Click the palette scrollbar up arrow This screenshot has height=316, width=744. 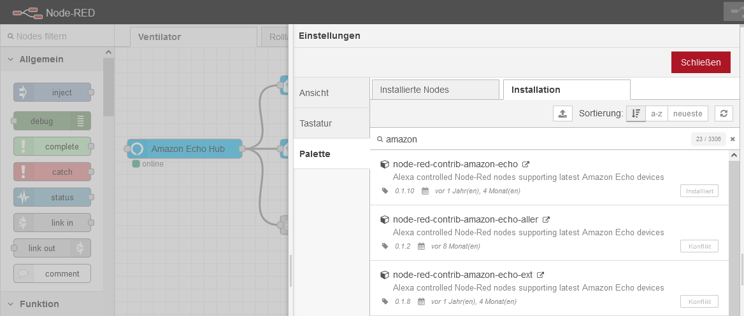[108, 52]
